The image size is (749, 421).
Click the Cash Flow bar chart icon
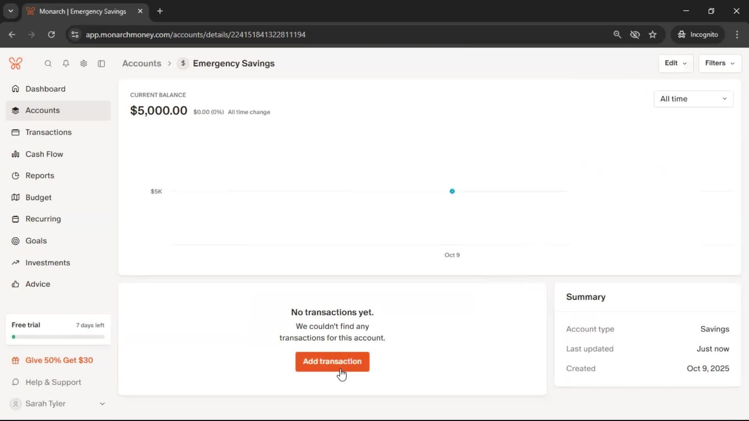16,154
